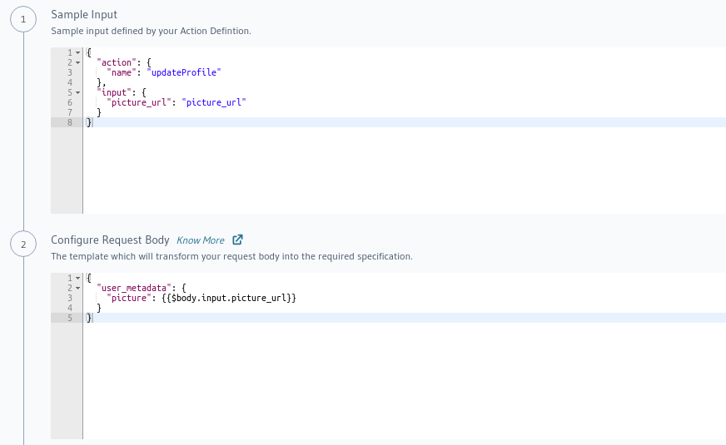Screen dimensions: 726x445
Task: Click the step 2 circle marker
Action: [23, 245]
